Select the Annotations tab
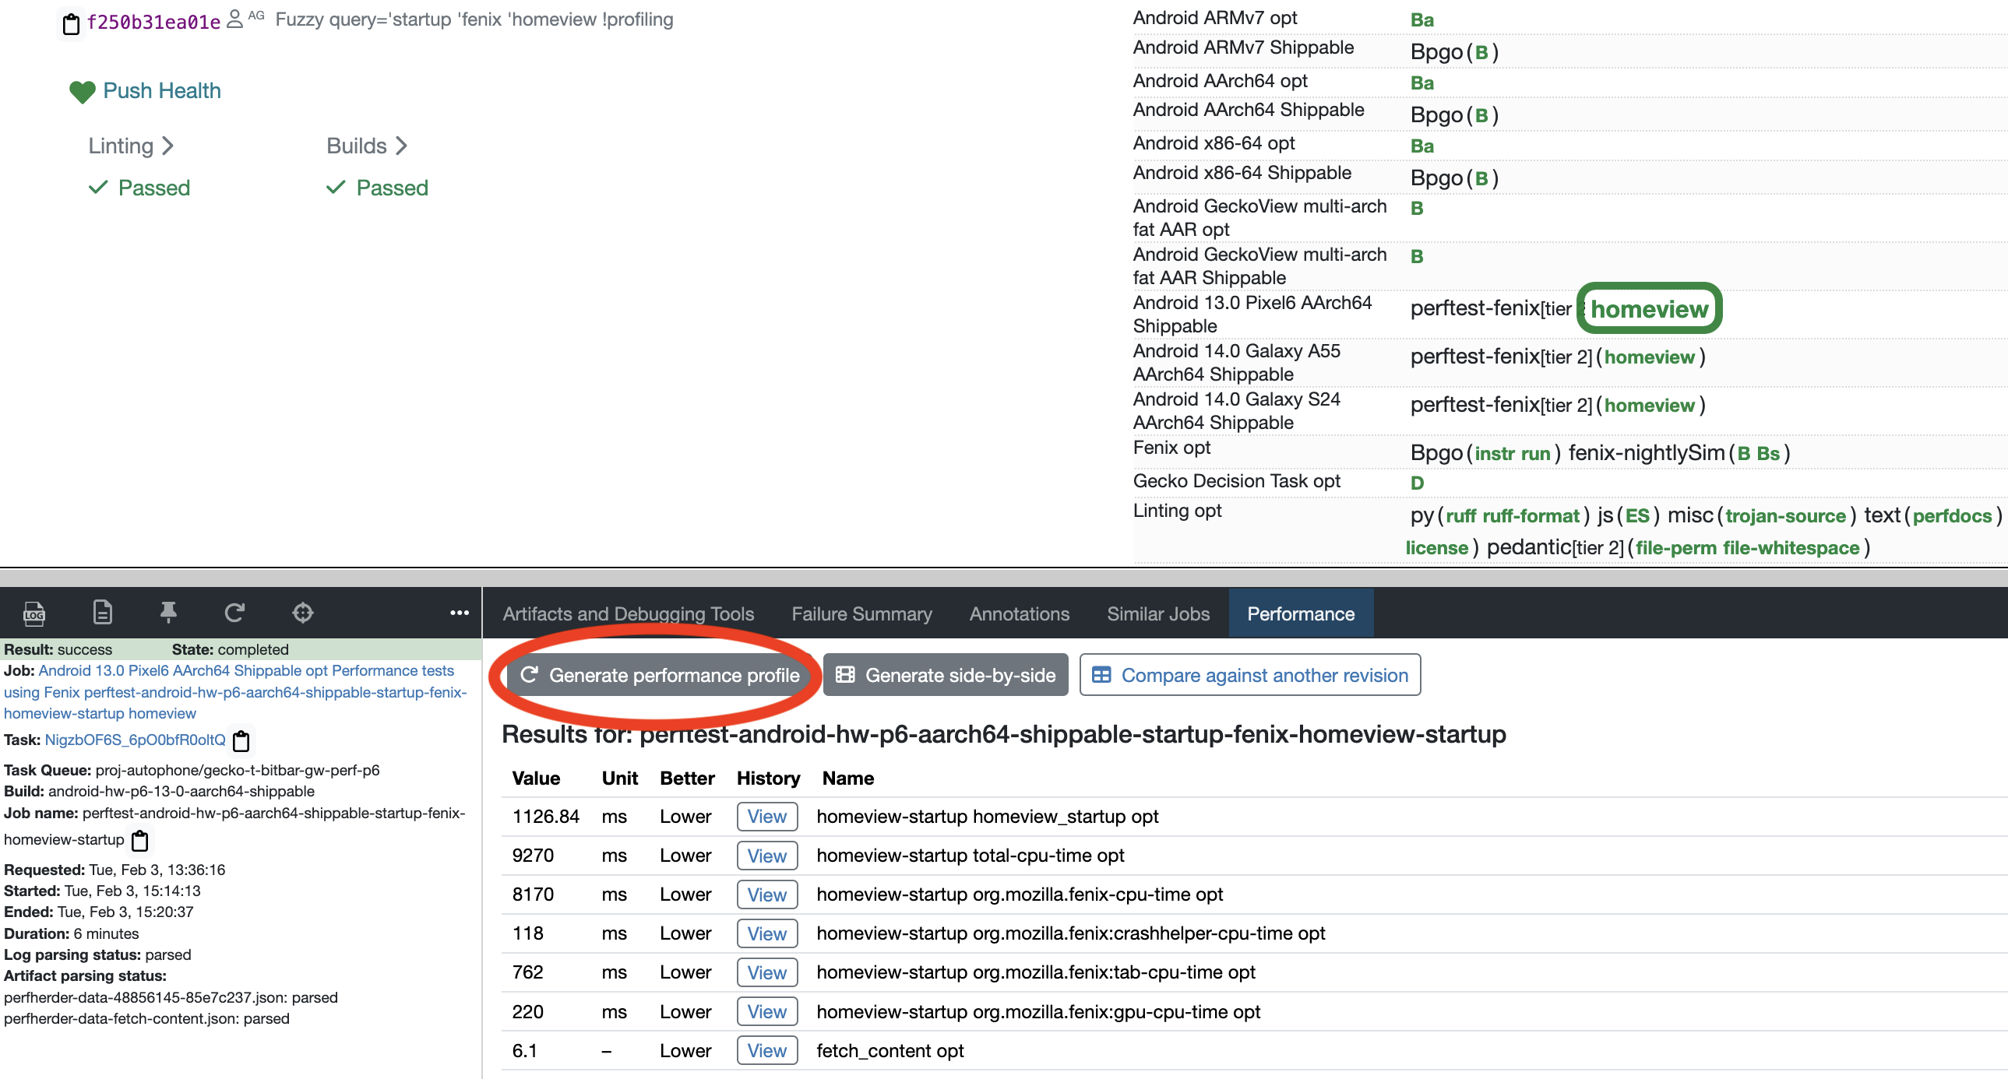 pos(1019,613)
